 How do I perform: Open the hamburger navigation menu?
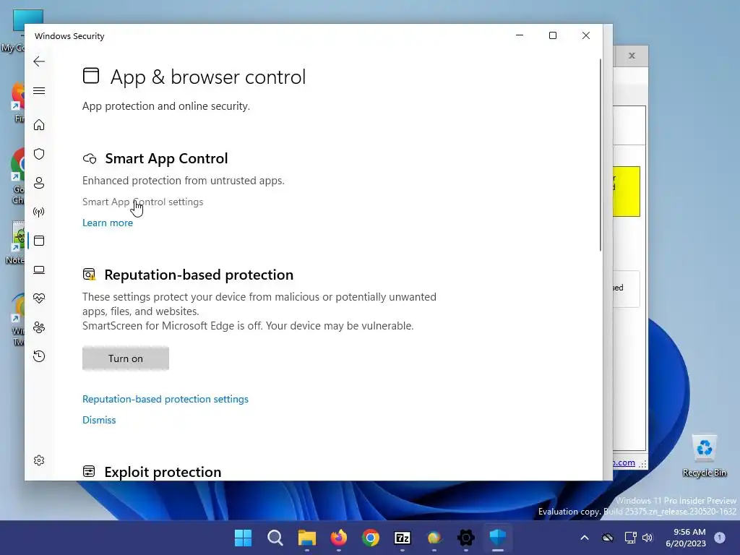point(39,90)
